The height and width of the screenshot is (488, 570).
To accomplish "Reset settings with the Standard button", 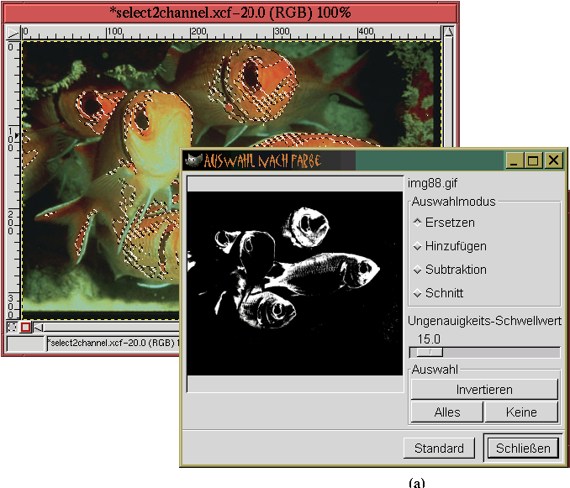I will pyautogui.click(x=439, y=449).
